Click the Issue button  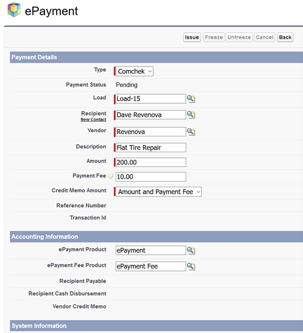(x=192, y=37)
